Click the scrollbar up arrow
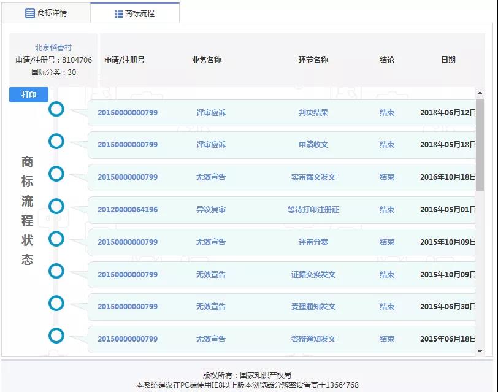This screenshot has height=392, width=498. [x=480, y=93]
